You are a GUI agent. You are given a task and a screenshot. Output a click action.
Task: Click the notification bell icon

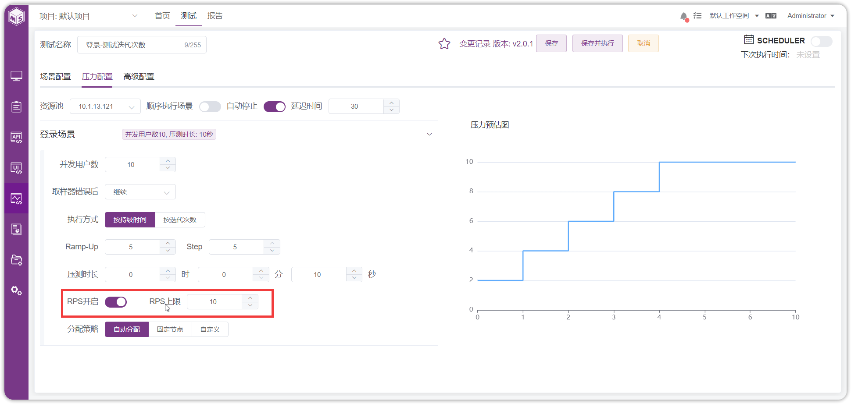click(683, 16)
